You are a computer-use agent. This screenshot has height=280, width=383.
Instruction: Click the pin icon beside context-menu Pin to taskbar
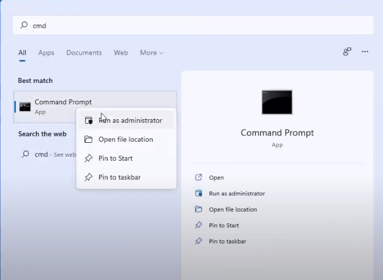pos(88,178)
